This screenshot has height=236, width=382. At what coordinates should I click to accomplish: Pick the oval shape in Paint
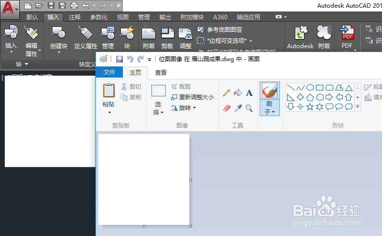point(310,88)
